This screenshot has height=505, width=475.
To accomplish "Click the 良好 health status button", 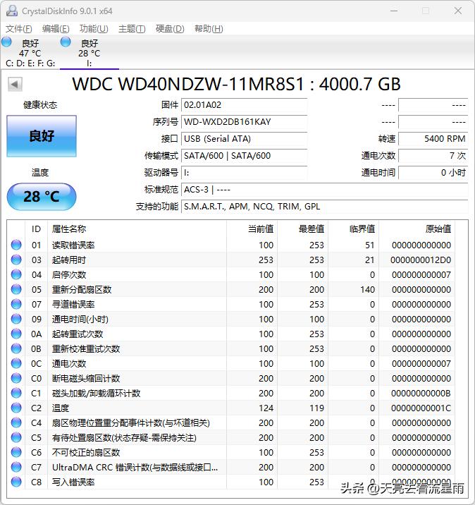I will (42, 136).
